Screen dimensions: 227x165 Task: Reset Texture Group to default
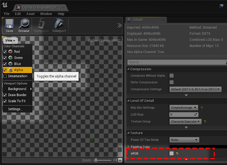coord(205,121)
